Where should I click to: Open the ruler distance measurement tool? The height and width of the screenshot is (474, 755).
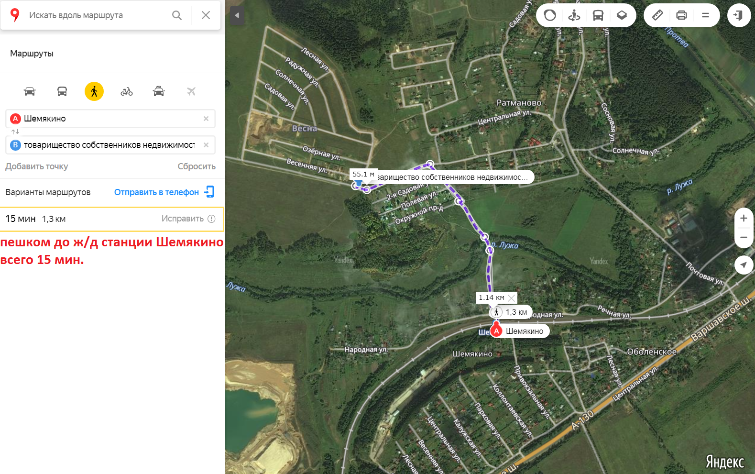click(657, 15)
